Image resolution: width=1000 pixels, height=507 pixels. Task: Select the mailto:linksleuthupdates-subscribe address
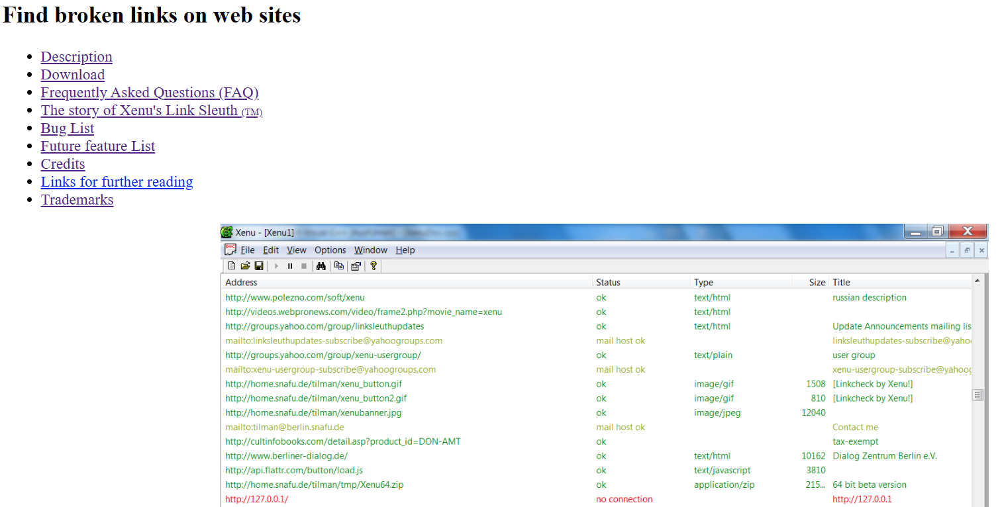pyautogui.click(x=334, y=341)
